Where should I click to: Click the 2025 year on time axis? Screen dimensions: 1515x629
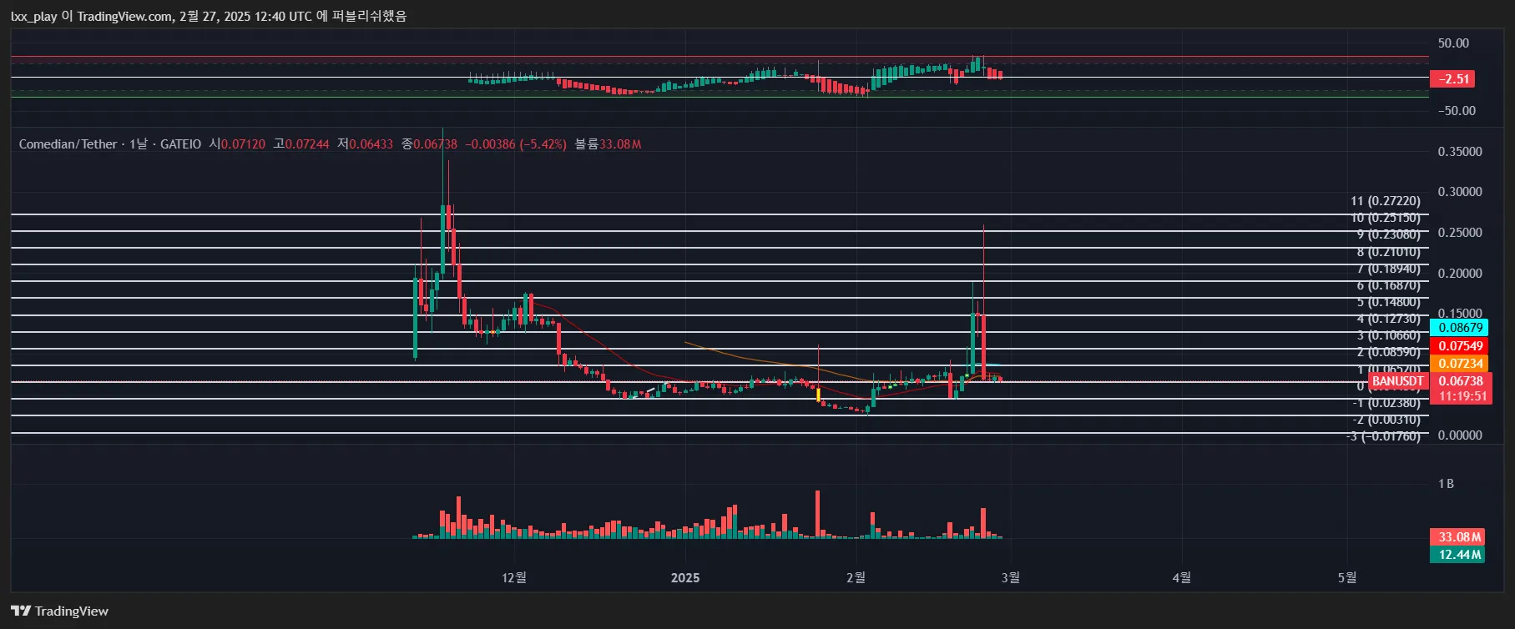click(685, 577)
